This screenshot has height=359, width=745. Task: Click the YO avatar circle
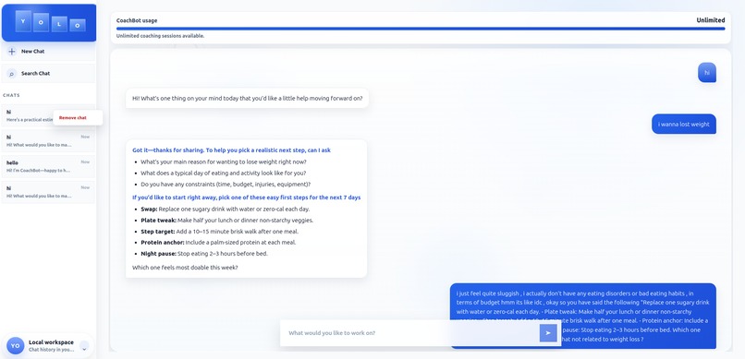[x=15, y=346]
